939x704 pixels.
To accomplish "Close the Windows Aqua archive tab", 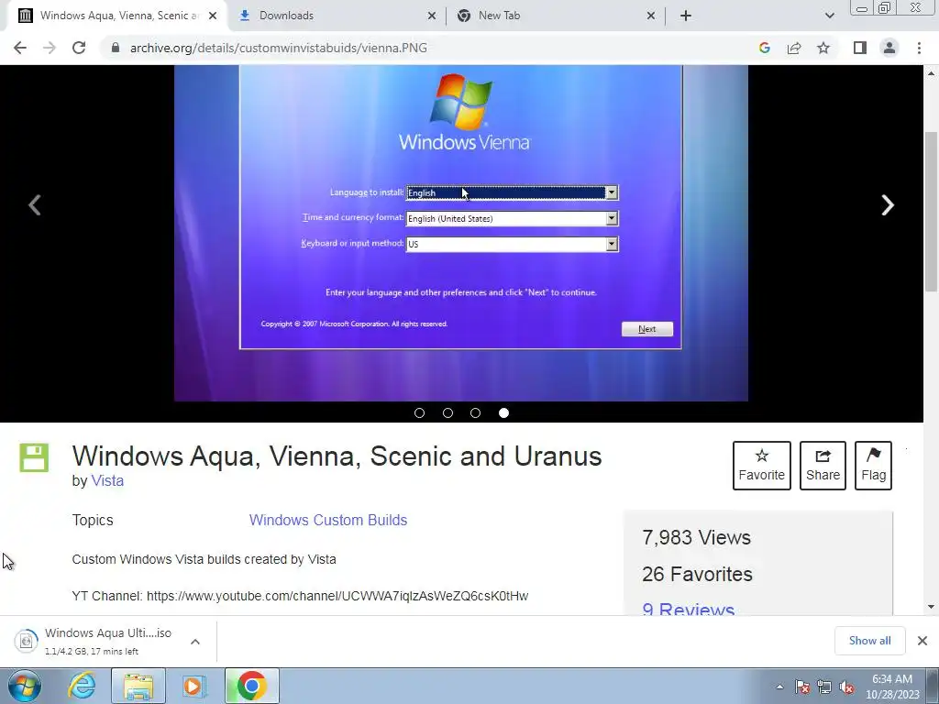I will (x=213, y=16).
